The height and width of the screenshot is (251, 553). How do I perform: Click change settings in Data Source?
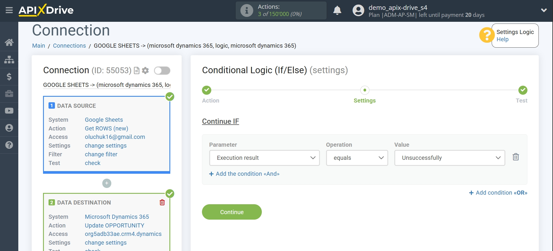(x=106, y=146)
